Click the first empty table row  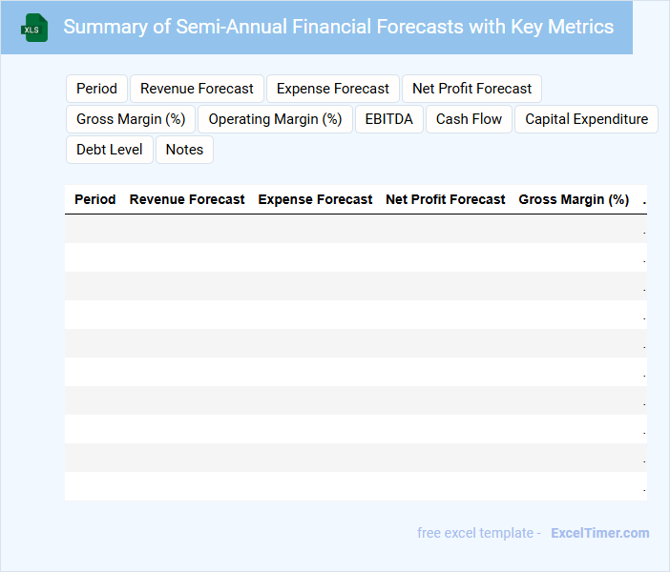[x=355, y=229]
